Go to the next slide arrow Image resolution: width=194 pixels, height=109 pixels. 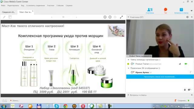[76, 17]
